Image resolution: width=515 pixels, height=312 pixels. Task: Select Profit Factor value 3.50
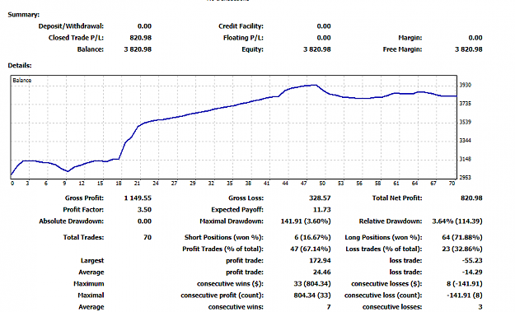[144, 209]
